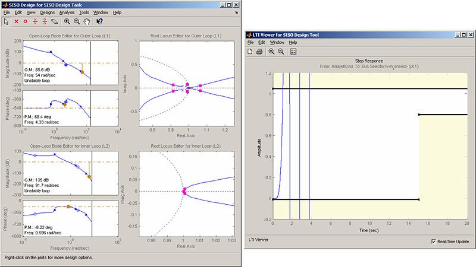Toggle the Real-Time Update checkbox
The height and width of the screenshot is (267, 476).
pos(434,241)
